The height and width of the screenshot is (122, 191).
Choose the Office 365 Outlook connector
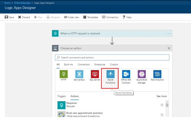[126, 77]
